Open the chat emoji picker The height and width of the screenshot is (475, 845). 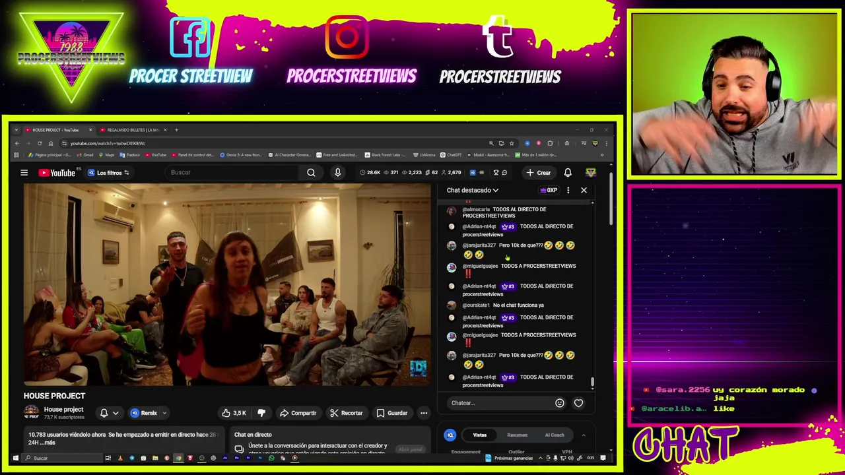point(560,403)
